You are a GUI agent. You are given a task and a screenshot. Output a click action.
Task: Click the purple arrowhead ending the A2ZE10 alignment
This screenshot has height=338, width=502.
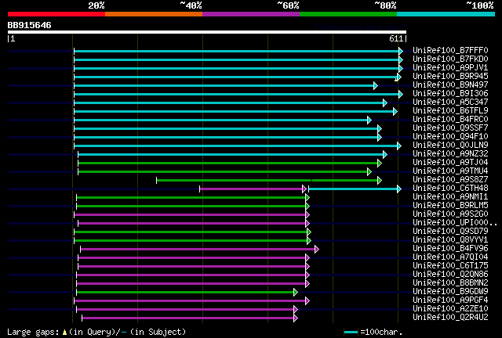tap(296, 310)
